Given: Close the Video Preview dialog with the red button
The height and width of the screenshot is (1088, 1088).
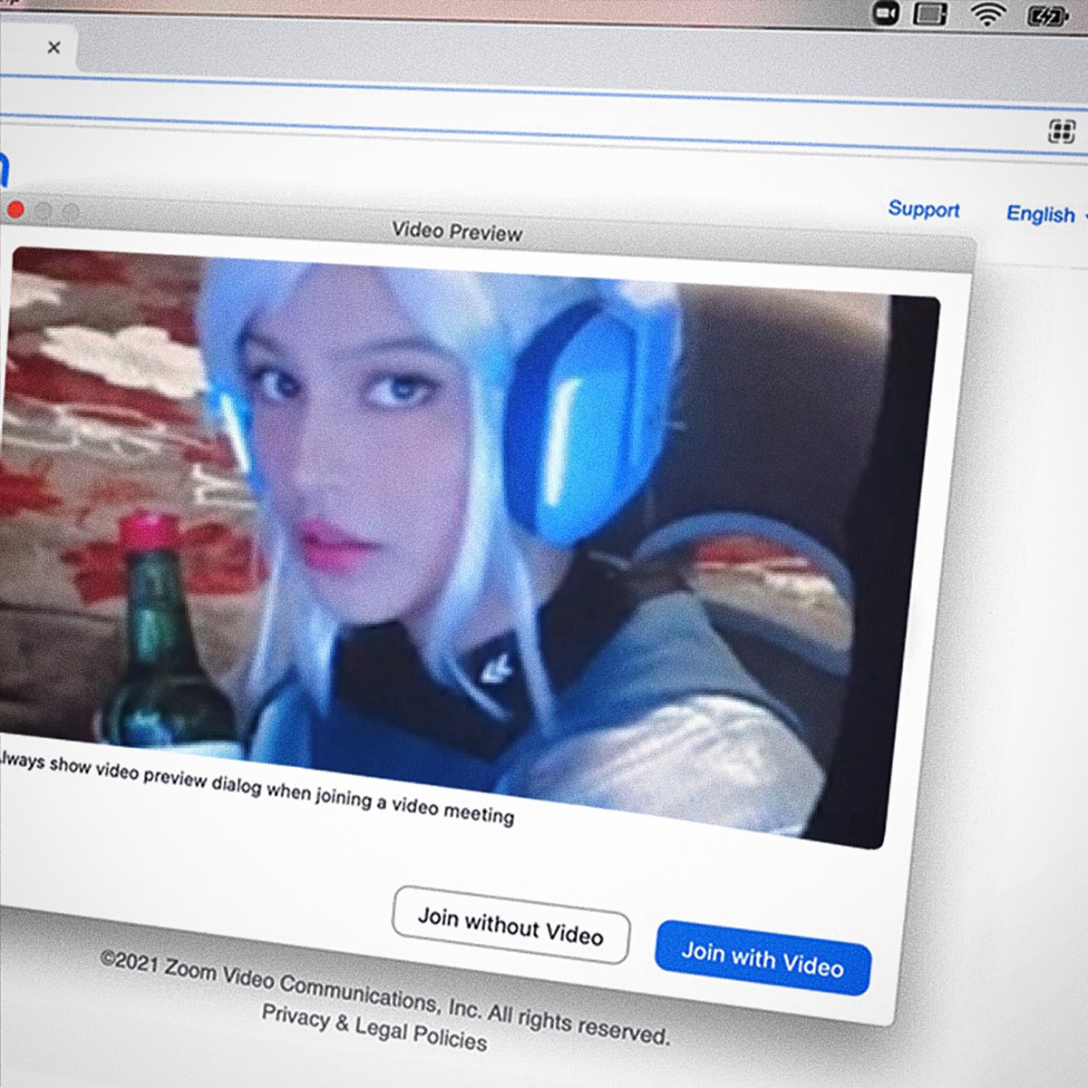Looking at the screenshot, I should pyautogui.click(x=15, y=210).
